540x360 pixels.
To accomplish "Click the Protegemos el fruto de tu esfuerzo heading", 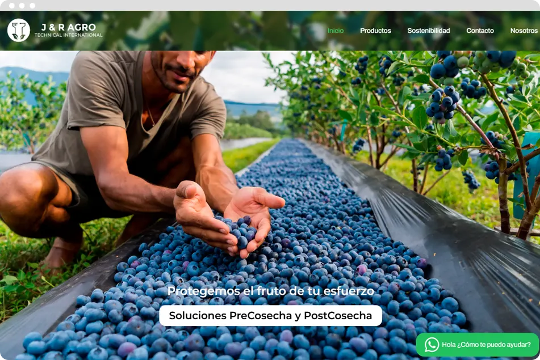I will 271,291.
